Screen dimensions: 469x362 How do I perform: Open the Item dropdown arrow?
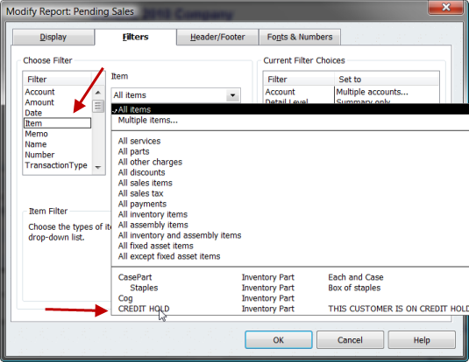pos(232,95)
